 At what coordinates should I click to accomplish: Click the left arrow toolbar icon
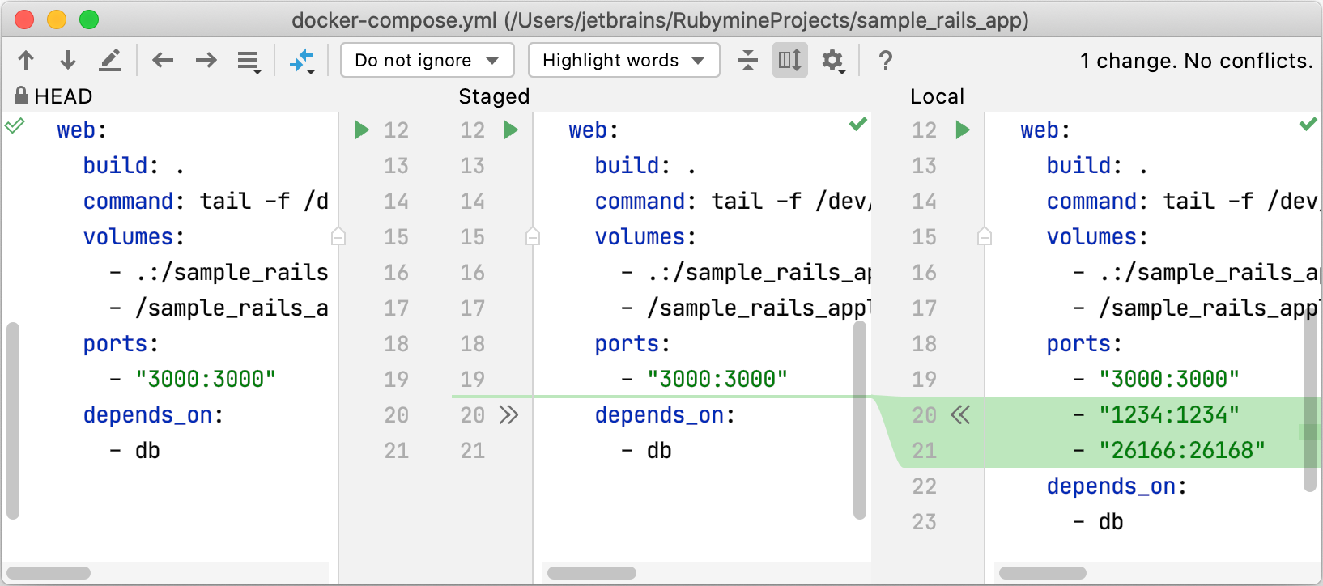pos(163,60)
